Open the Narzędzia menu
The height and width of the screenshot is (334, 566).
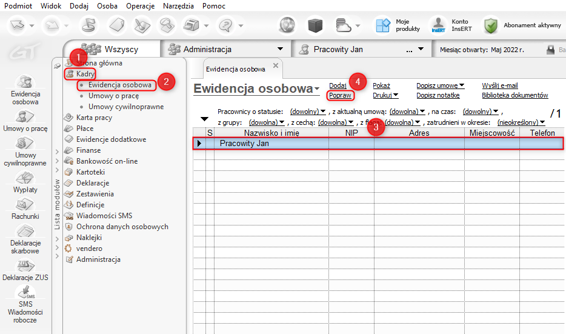pos(178,6)
